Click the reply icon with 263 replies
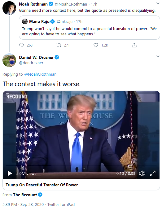The width and height of the screenshot is (162, 209). pyautogui.click(x=21, y=45)
